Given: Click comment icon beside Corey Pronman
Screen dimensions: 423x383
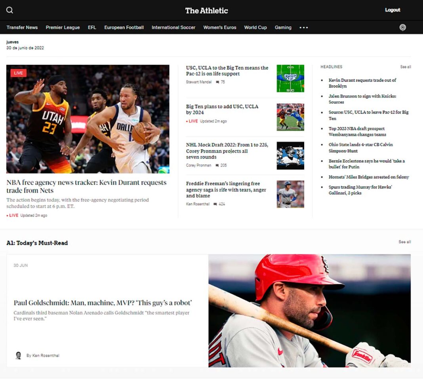Looking at the screenshot, I should click(217, 165).
